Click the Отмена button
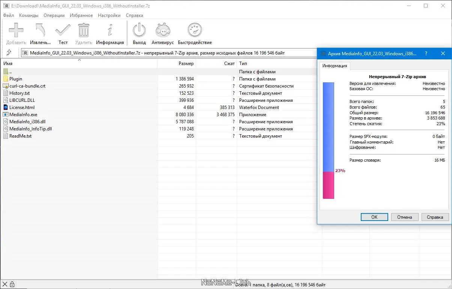 [x=405, y=217]
